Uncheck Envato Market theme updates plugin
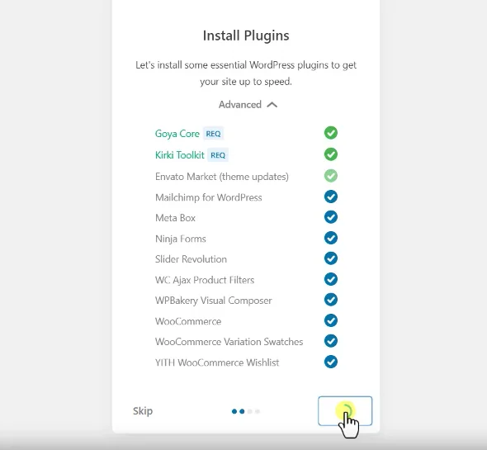The height and width of the screenshot is (450, 487). point(331,176)
